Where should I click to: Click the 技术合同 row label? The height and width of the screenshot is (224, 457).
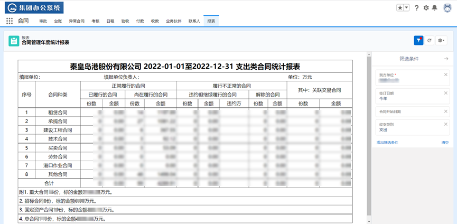coord(58,139)
